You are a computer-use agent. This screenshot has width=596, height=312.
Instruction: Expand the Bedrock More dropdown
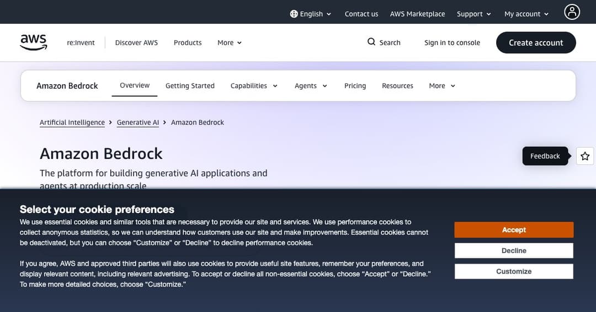point(441,86)
